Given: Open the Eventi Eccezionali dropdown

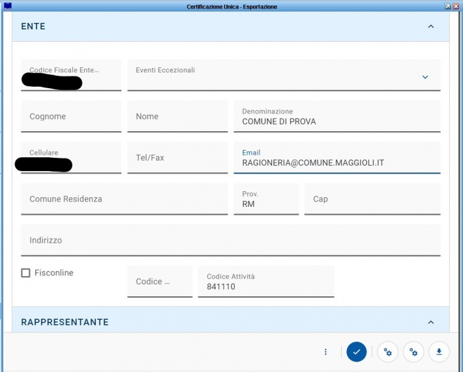Looking at the screenshot, I should (x=425, y=76).
